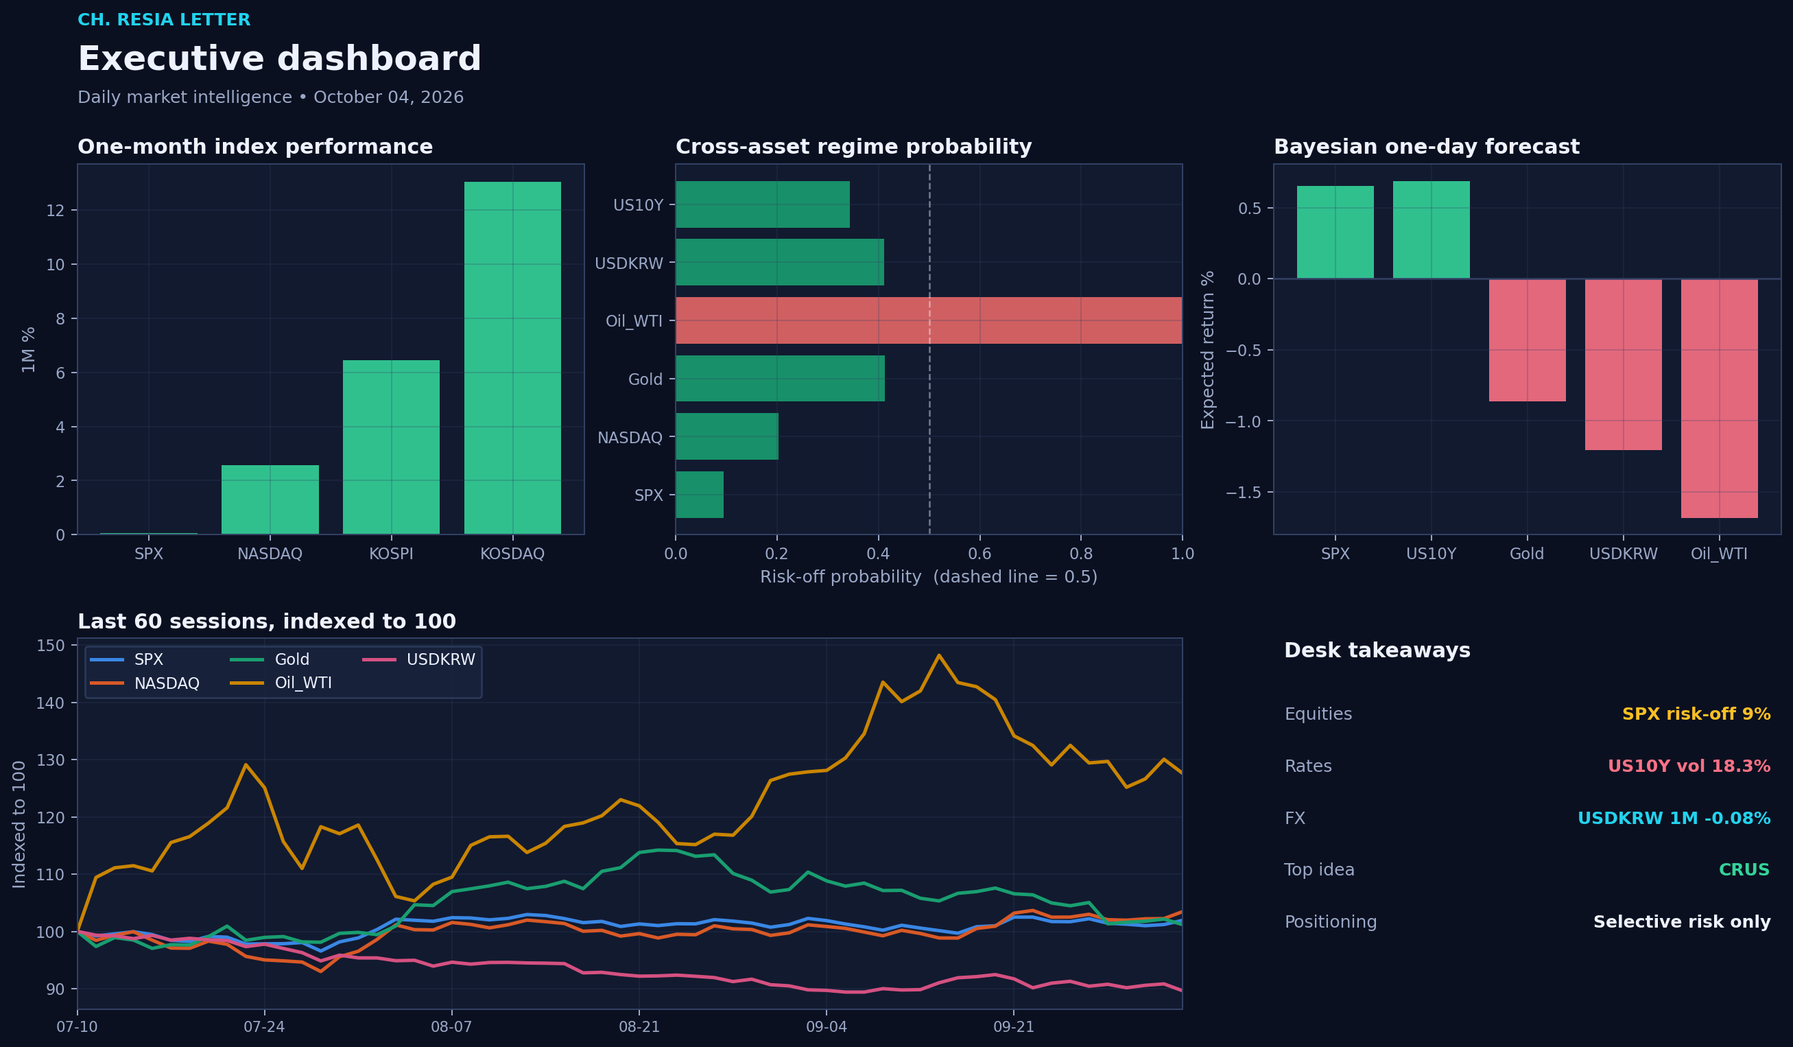Select the Gold regime probability bar

click(781, 379)
